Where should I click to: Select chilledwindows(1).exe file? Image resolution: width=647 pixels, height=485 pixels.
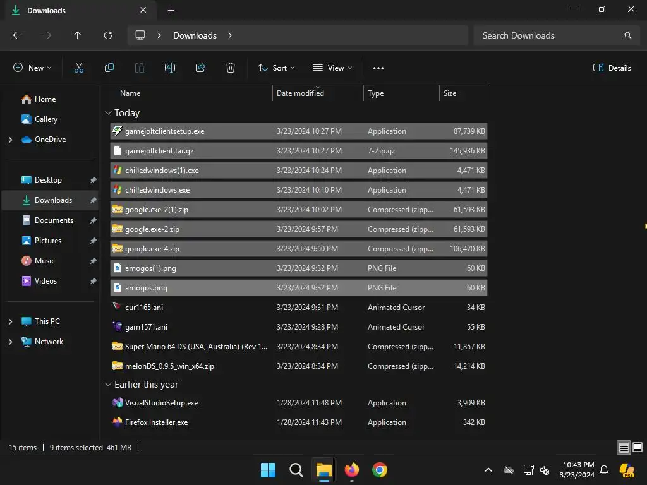(x=299, y=171)
